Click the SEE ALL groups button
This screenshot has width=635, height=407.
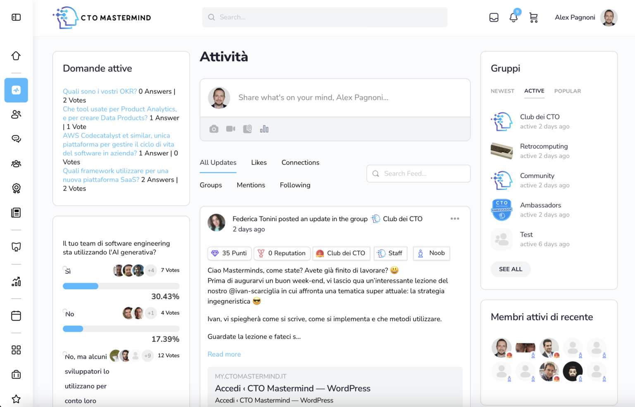(x=511, y=269)
